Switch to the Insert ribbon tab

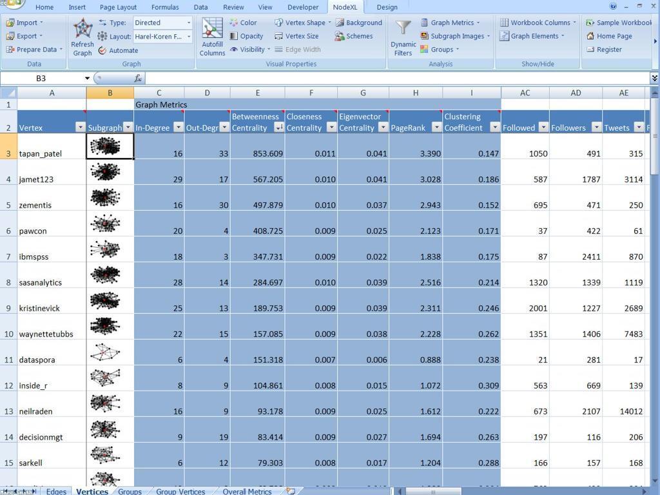(77, 7)
